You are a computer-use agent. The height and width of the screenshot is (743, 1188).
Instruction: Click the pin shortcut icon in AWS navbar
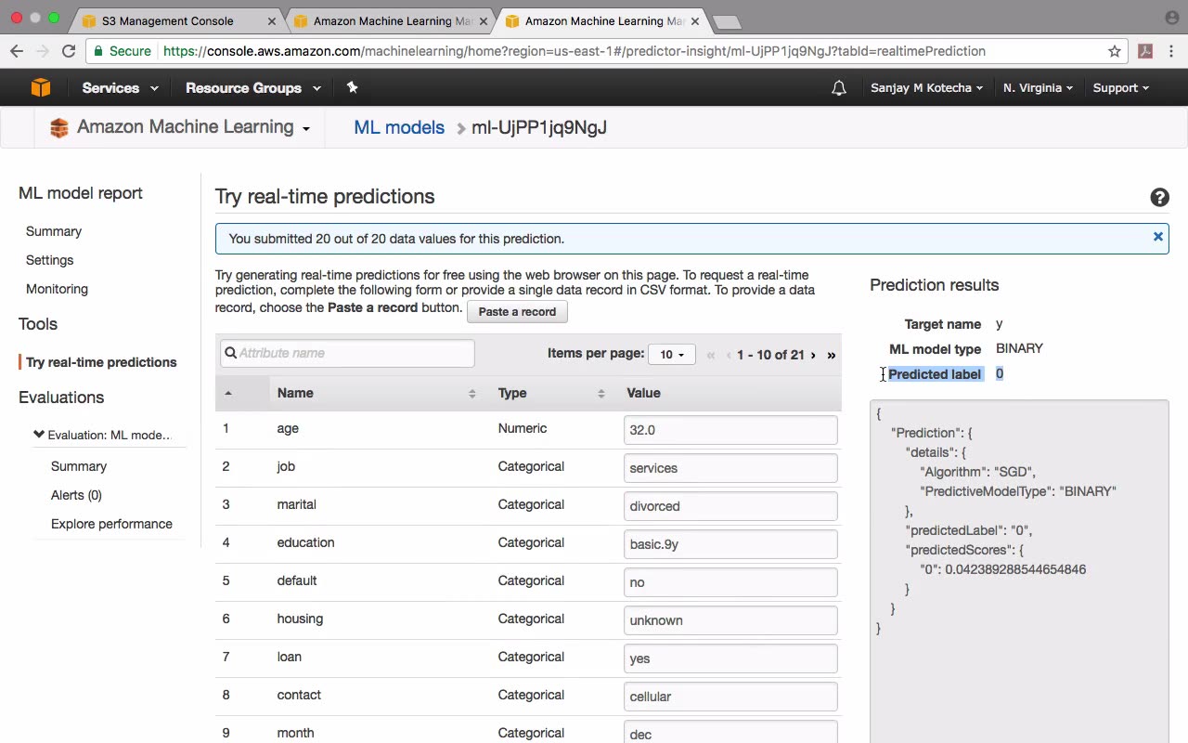pyautogui.click(x=352, y=87)
